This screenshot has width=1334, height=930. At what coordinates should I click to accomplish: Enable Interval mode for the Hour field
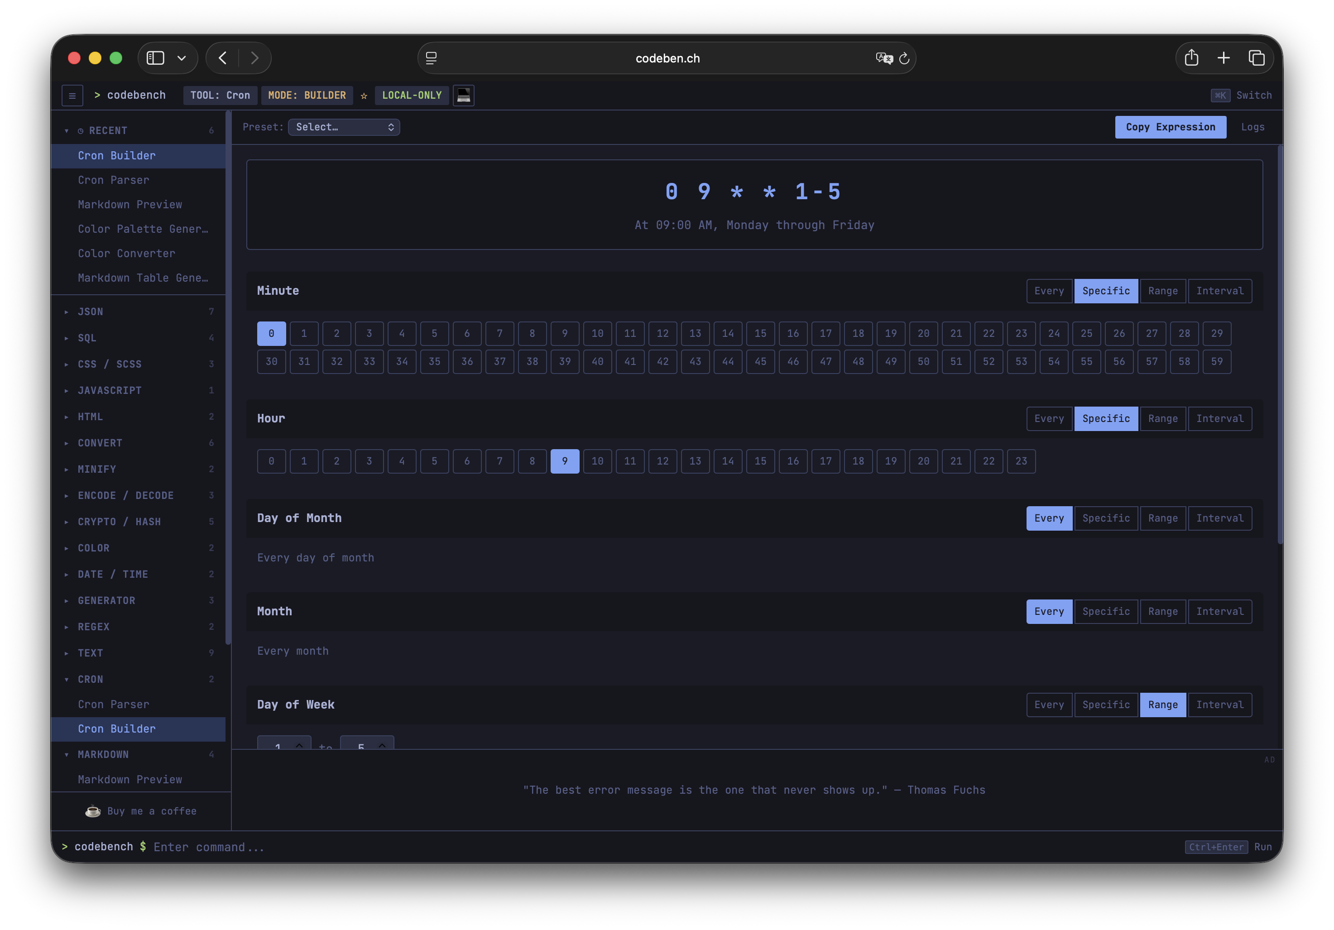point(1220,418)
